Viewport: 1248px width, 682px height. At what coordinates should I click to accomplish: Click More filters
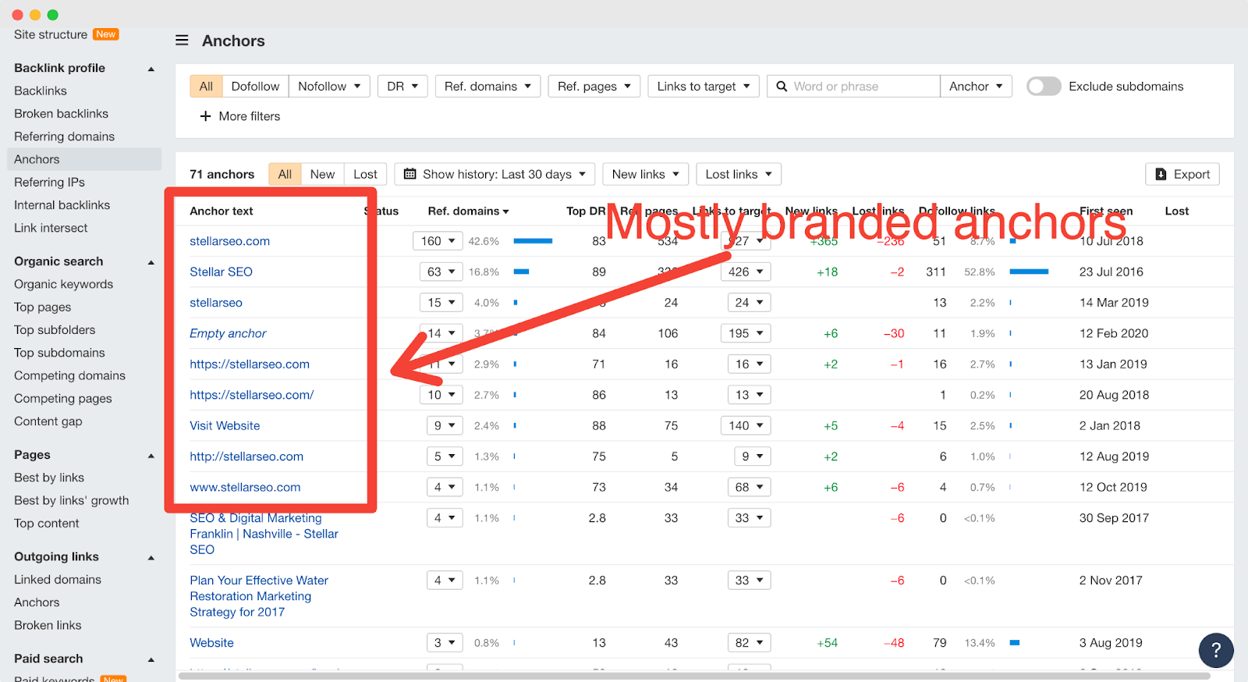pyautogui.click(x=240, y=116)
